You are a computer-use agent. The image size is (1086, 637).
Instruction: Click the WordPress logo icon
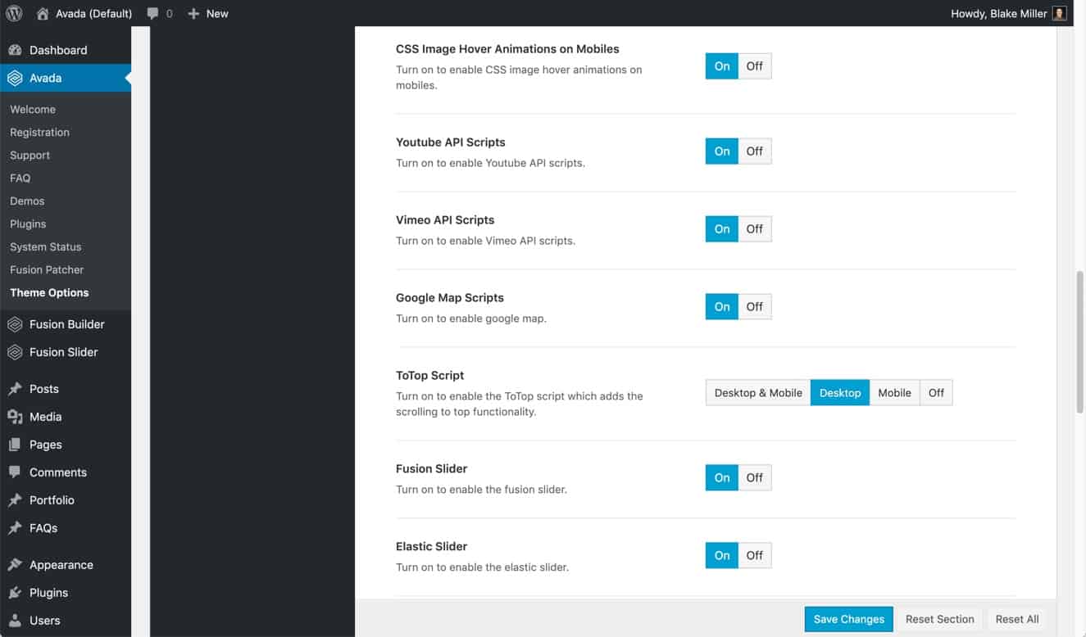(x=14, y=13)
